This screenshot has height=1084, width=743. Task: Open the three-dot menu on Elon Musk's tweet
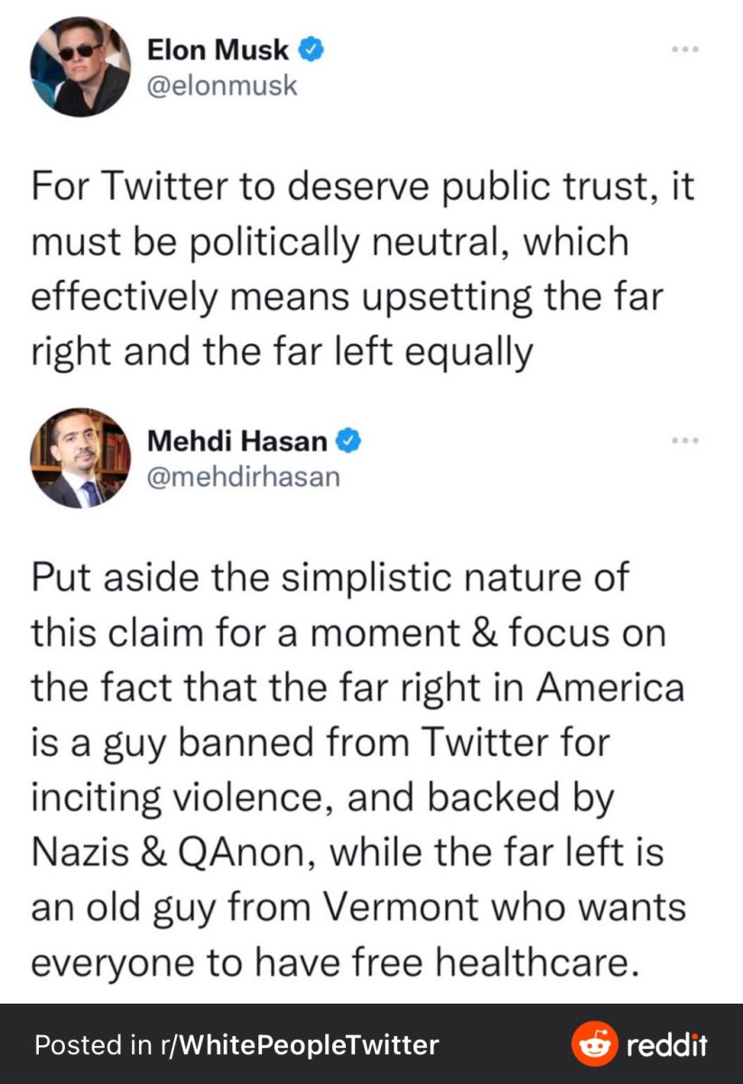(x=685, y=51)
